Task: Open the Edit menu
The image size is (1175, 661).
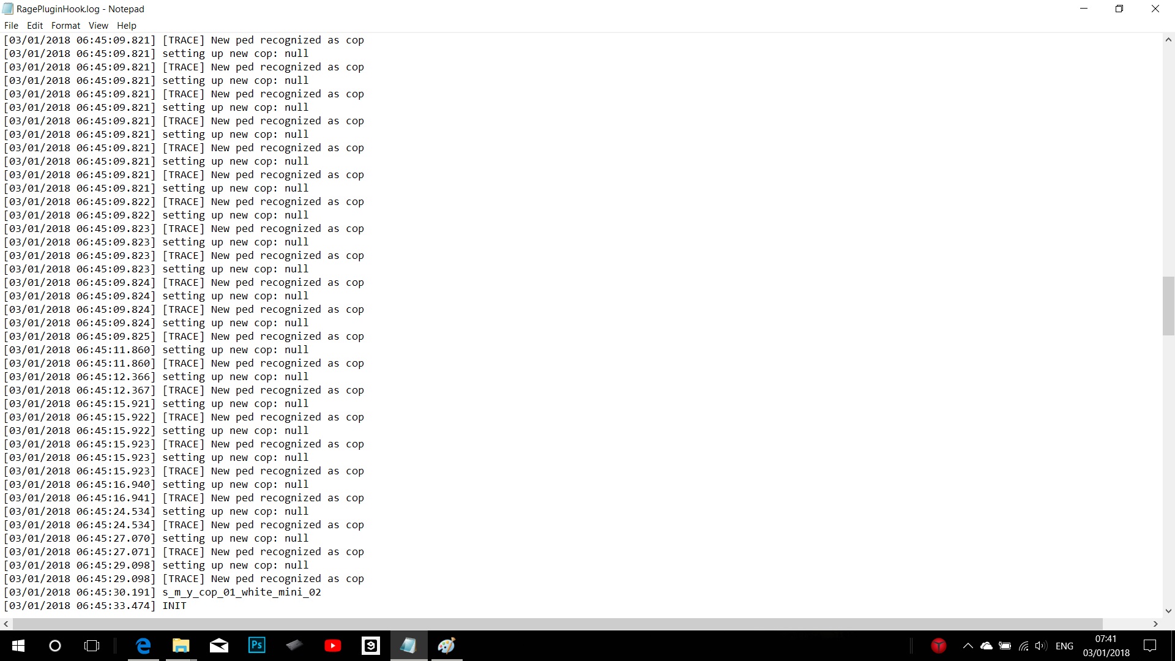Action: [x=35, y=26]
